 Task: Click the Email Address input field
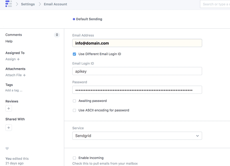tap(137, 43)
